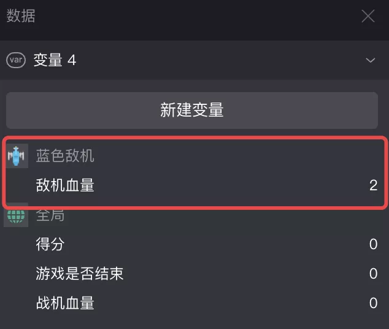Click the digit 4 variable count

[x=72, y=60]
